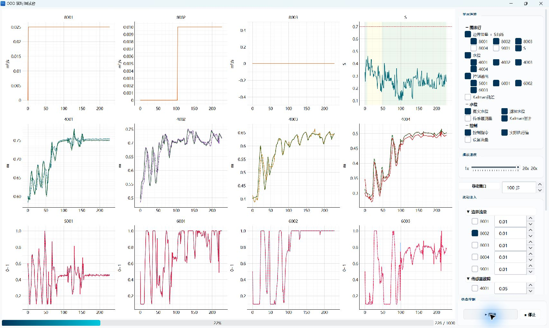This screenshot has height=328, width=549.
Task: Uncheck the 边界流量 group checkbox
Action: pos(468,34)
